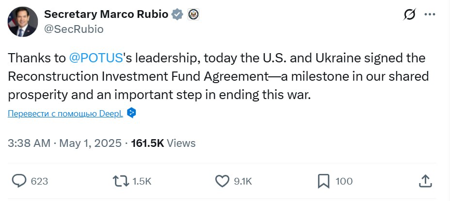
Task: Click the Secretary Marco Rubio display name
Action: (106, 14)
